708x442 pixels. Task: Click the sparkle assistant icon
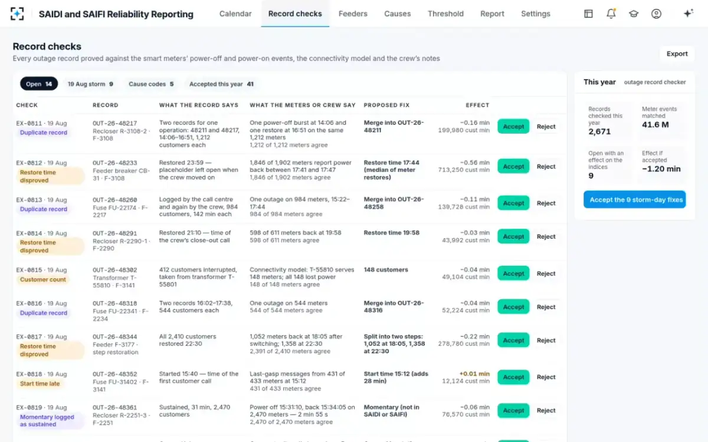click(x=688, y=14)
